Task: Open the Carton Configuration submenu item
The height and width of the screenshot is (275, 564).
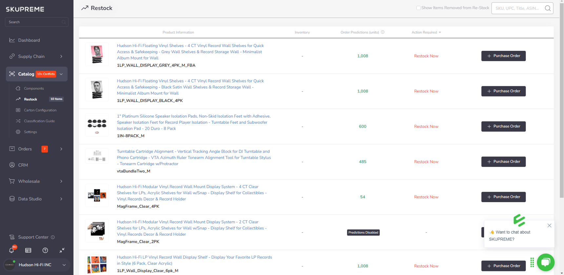Action: pyautogui.click(x=40, y=110)
